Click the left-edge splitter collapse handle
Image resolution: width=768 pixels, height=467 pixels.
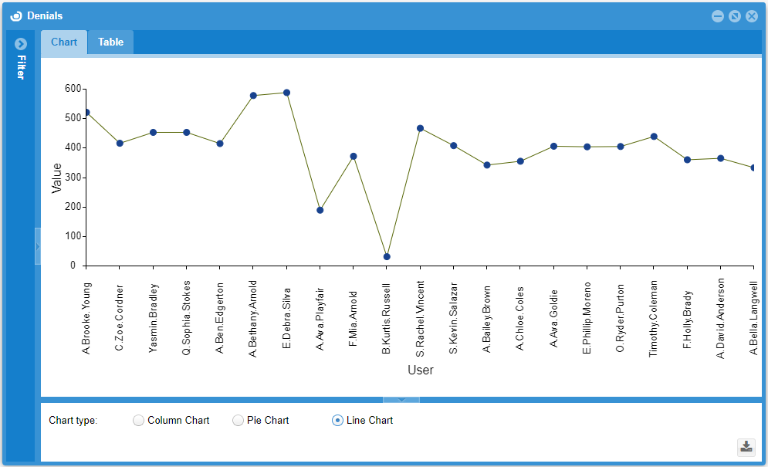(37, 245)
